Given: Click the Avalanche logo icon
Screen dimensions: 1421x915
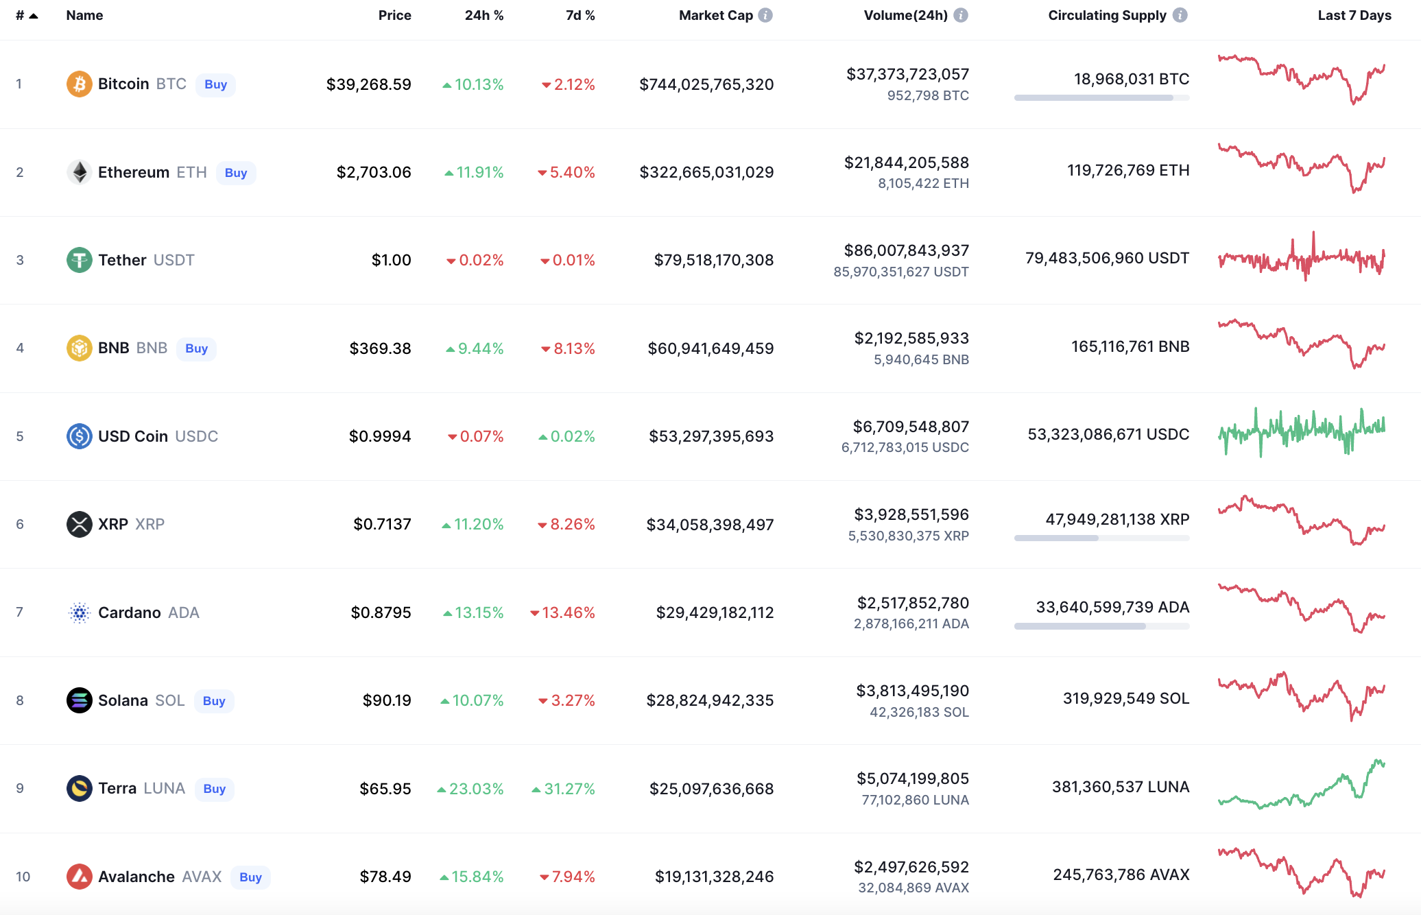Looking at the screenshot, I should [79, 877].
